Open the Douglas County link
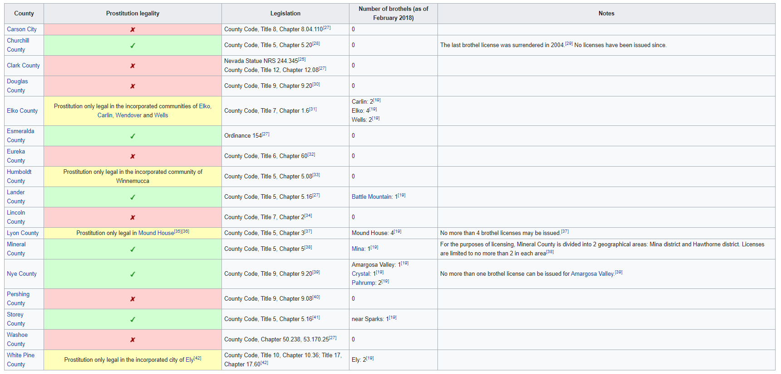The image size is (781, 374). click(x=17, y=86)
